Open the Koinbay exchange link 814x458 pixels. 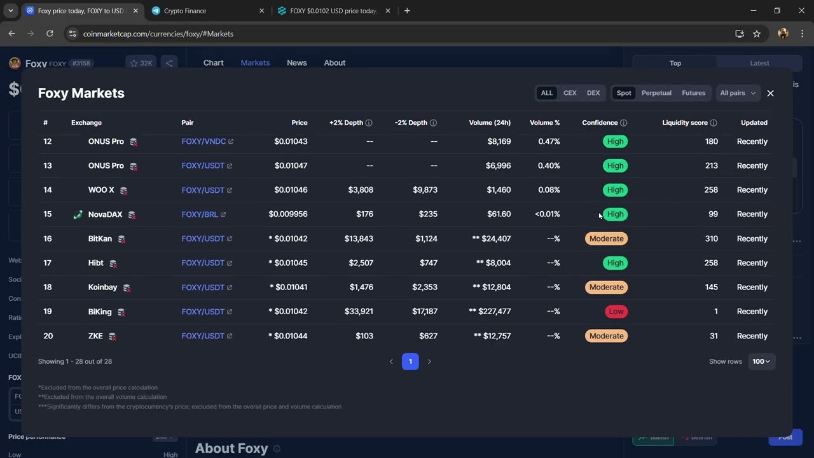[x=102, y=288]
